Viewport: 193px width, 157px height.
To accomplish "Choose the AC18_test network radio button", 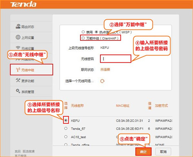I will pos(66,137).
